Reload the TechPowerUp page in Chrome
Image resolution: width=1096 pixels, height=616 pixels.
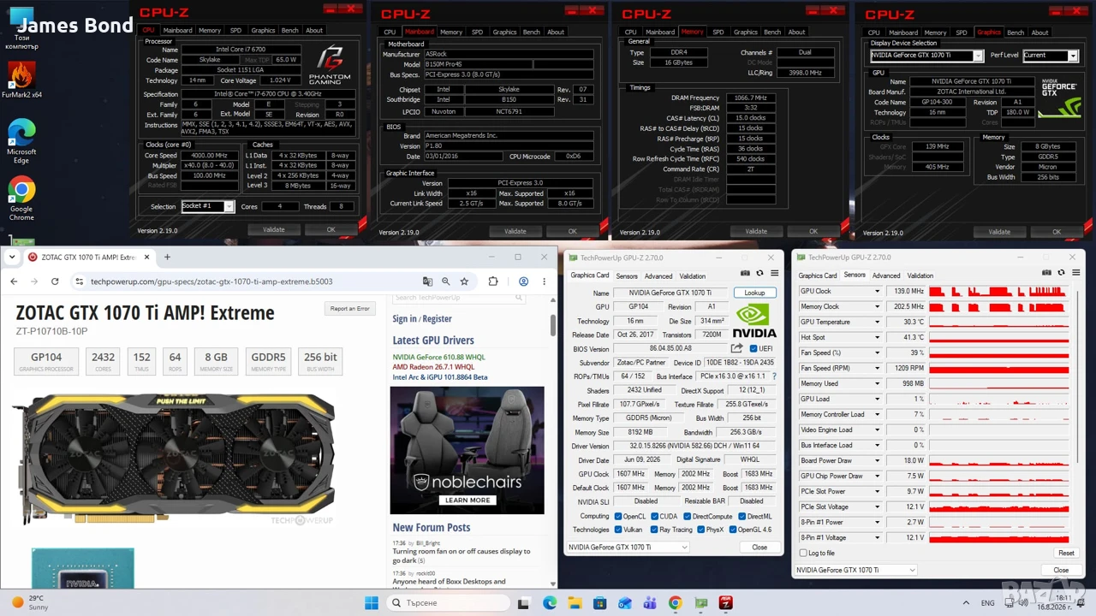[55, 281]
